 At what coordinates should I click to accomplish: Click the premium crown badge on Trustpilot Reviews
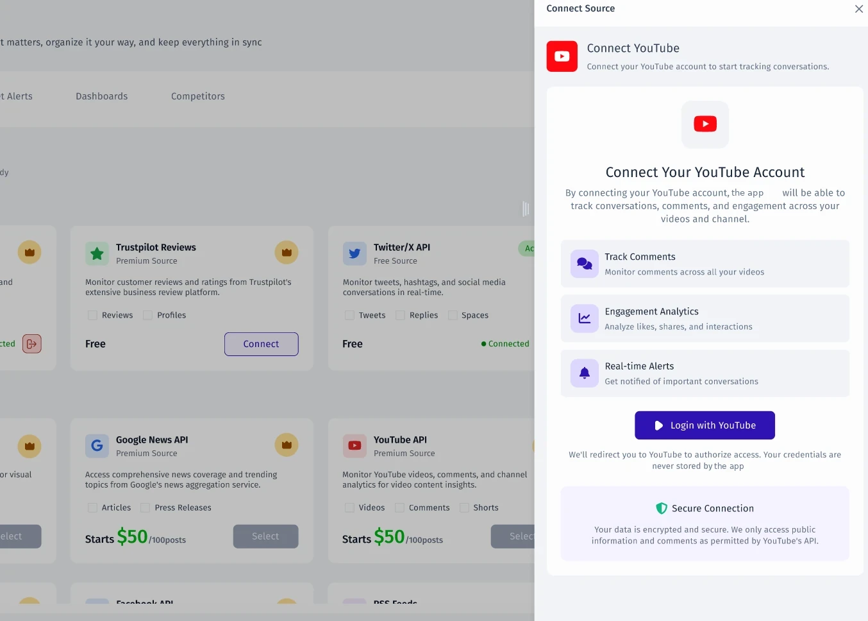(x=287, y=252)
